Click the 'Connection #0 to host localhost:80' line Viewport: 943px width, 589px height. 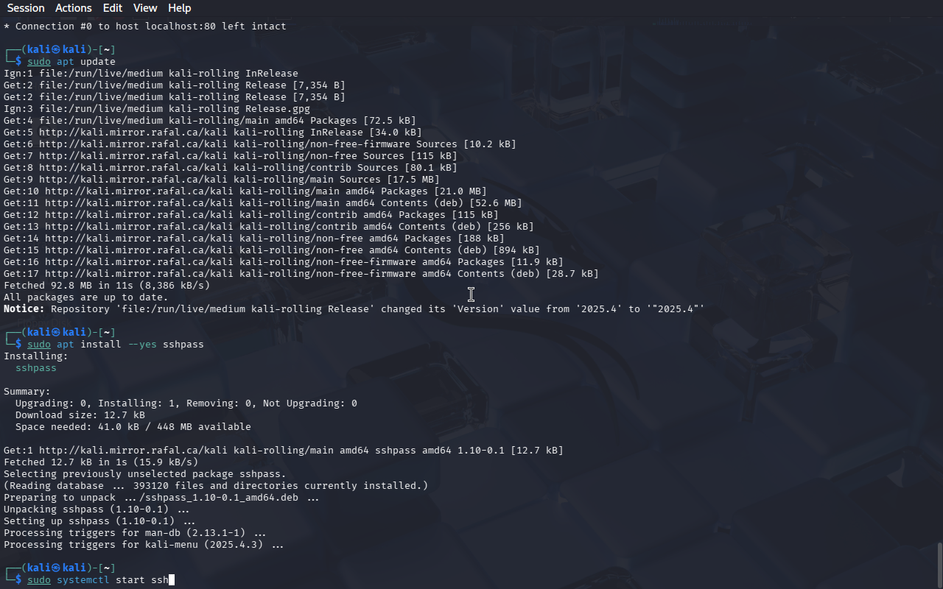145,27
